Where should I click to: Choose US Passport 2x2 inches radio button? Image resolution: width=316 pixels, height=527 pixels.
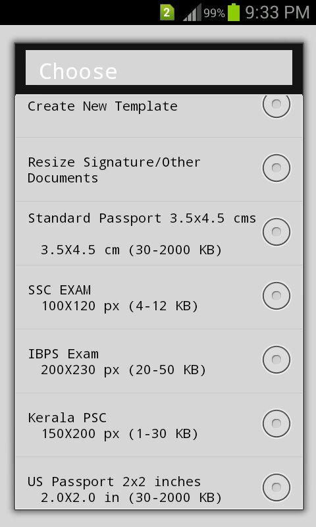pos(276,487)
